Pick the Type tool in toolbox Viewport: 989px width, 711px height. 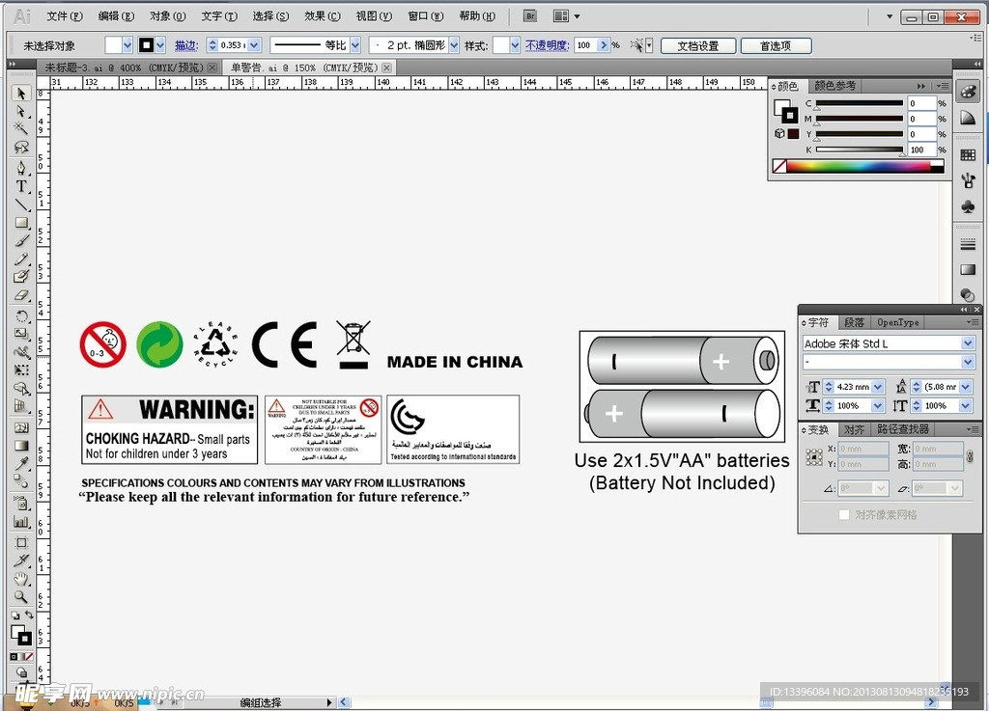pyautogui.click(x=21, y=185)
